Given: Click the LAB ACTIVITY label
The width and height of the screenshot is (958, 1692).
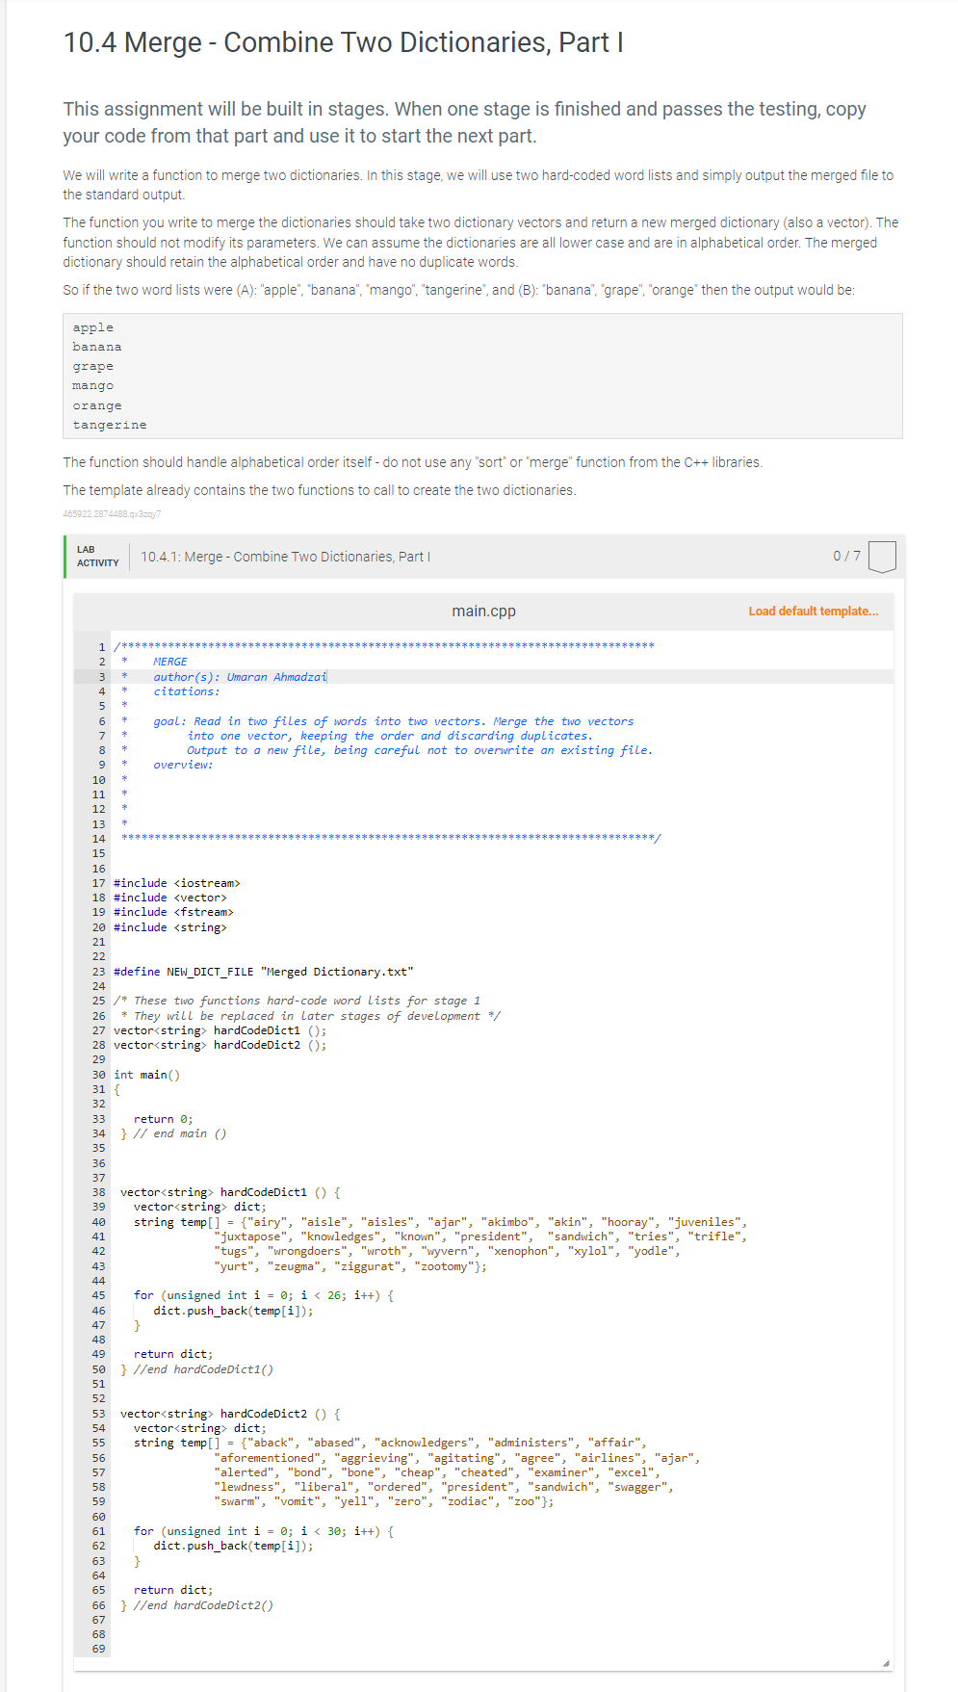Looking at the screenshot, I should point(97,557).
